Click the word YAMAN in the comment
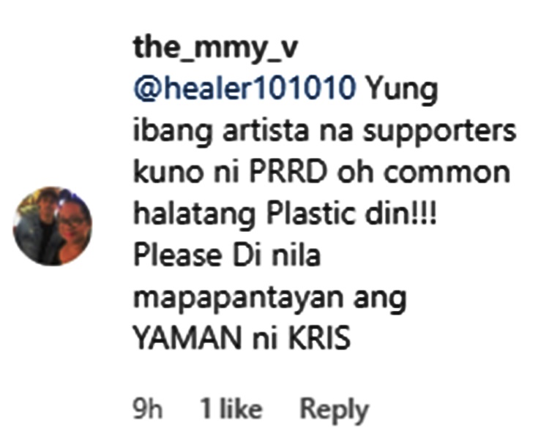The width and height of the screenshot is (549, 447). pyautogui.click(x=188, y=339)
